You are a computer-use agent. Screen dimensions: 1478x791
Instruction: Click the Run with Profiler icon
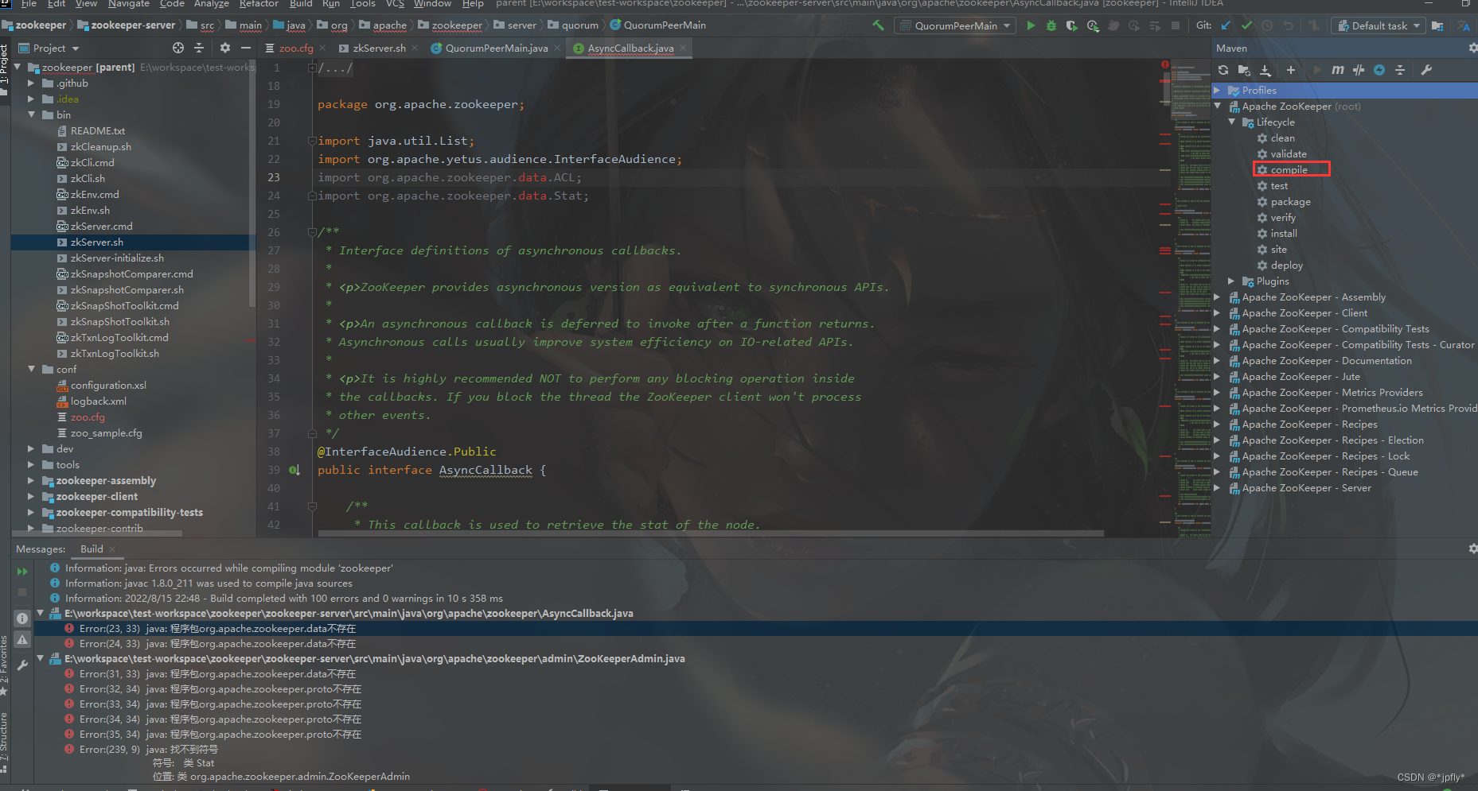(1093, 25)
